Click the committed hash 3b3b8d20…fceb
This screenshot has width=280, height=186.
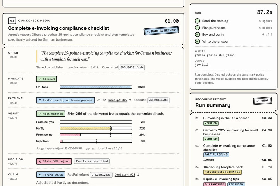coord(132,67)
